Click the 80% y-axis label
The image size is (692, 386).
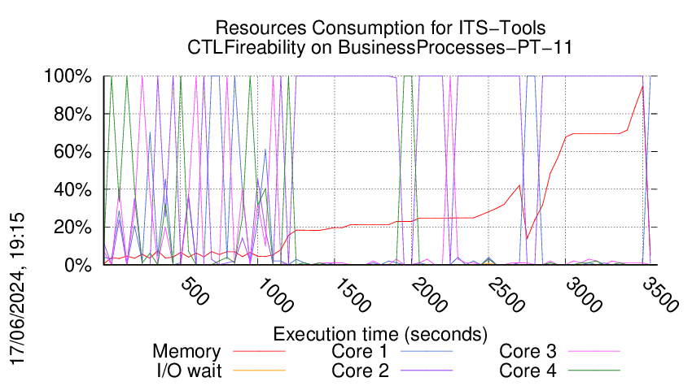72,115
